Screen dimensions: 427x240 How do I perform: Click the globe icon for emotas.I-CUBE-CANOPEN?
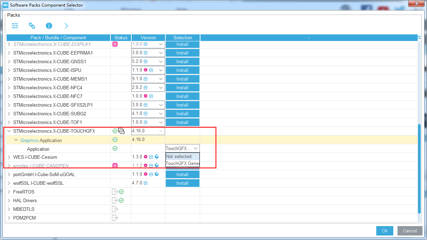(157, 166)
